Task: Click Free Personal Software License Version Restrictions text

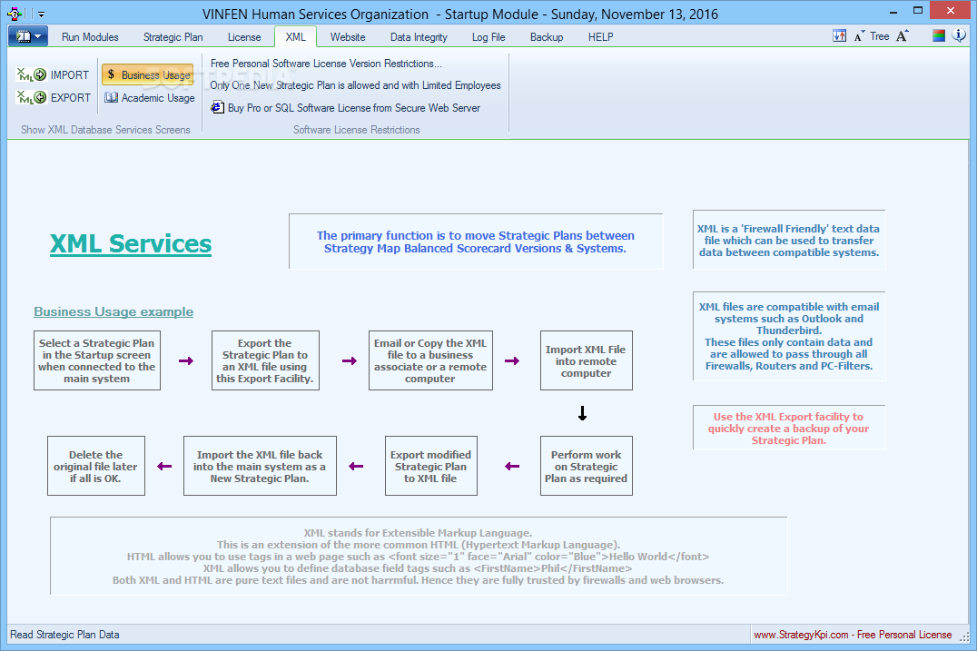Action: click(x=326, y=64)
